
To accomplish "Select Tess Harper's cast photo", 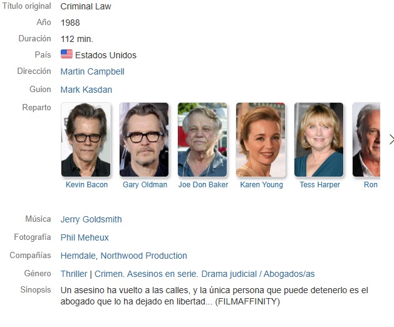I will coord(319,140).
